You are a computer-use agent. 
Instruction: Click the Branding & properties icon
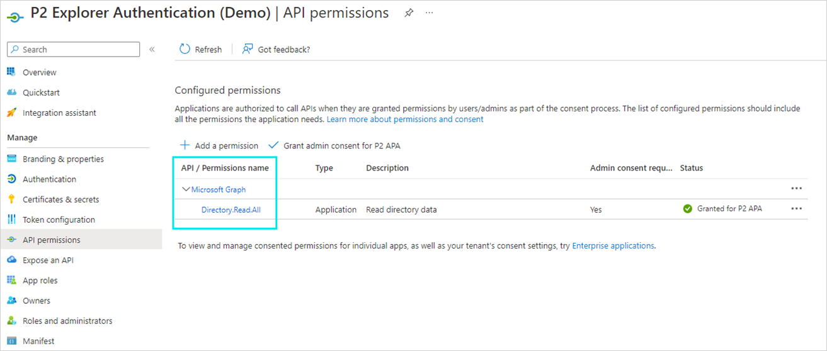coord(11,159)
